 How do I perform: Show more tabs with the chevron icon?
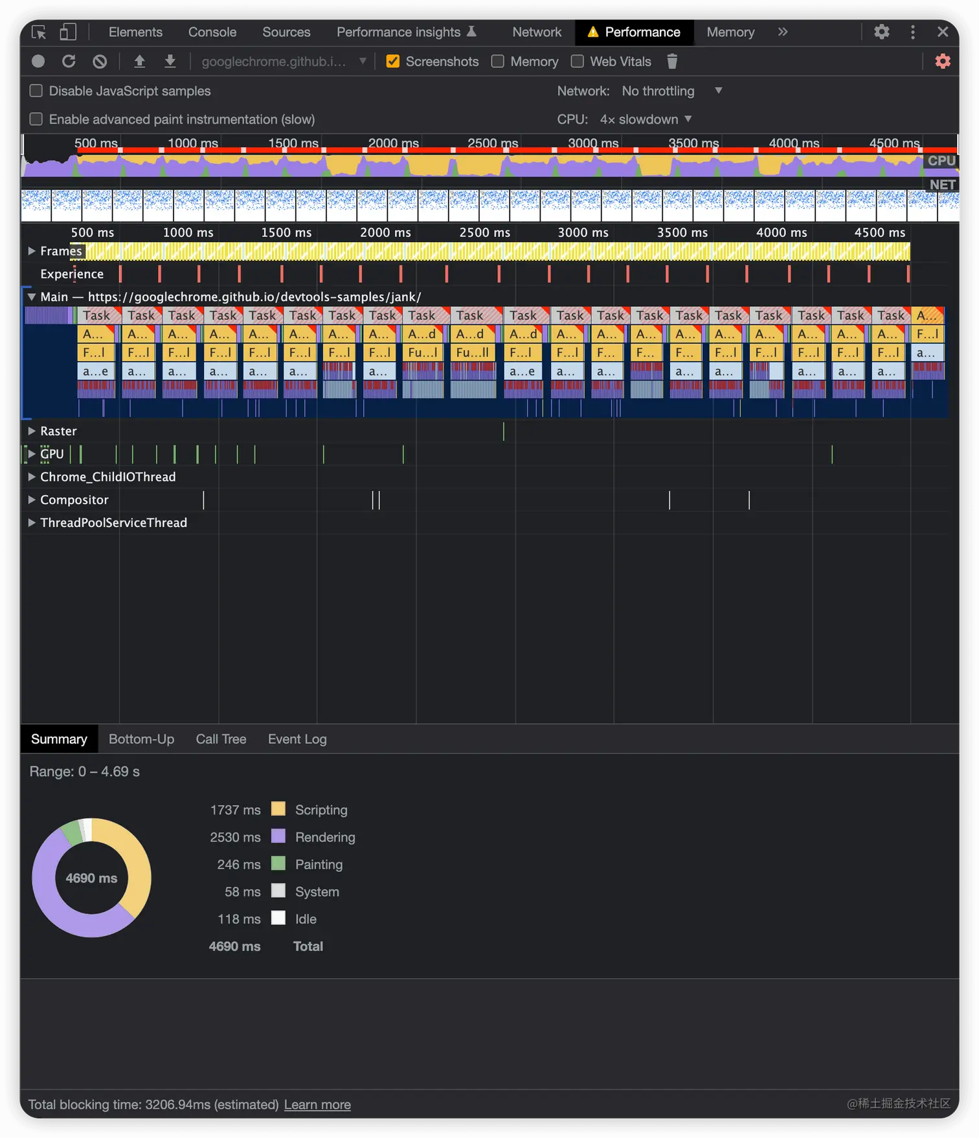pyautogui.click(x=783, y=32)
